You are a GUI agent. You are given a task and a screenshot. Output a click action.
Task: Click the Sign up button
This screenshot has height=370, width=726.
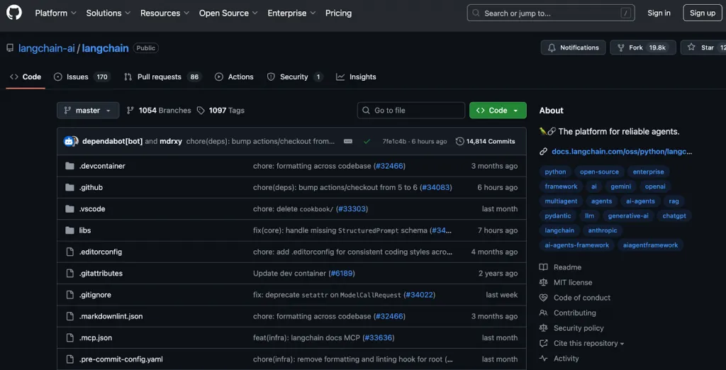703,13
